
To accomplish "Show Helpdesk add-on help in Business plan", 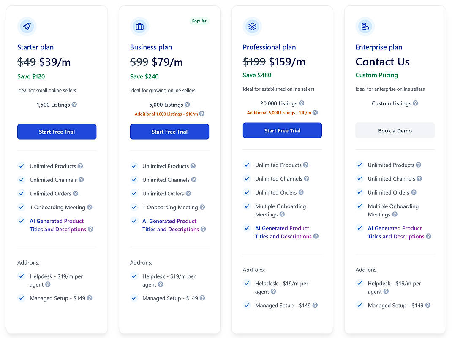I will tap(161, 284).
